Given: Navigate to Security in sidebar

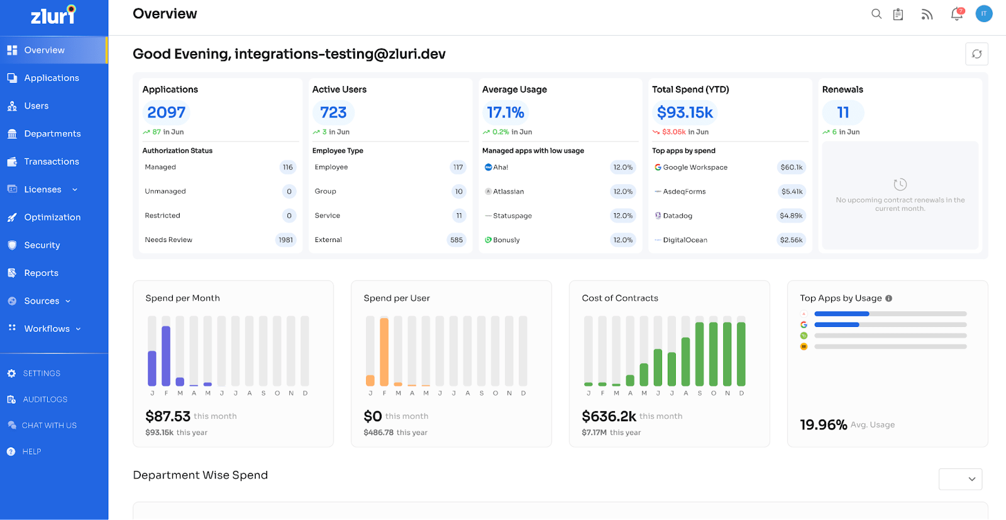Looking at the screenshot, I should click(x=42, y=245).
